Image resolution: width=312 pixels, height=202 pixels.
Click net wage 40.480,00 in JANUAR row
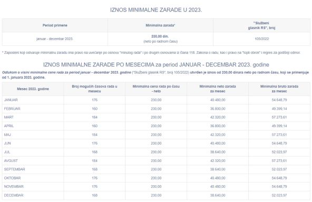point(218,100)
